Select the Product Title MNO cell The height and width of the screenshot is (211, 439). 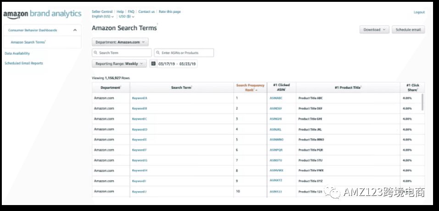[x=348, y=140]
